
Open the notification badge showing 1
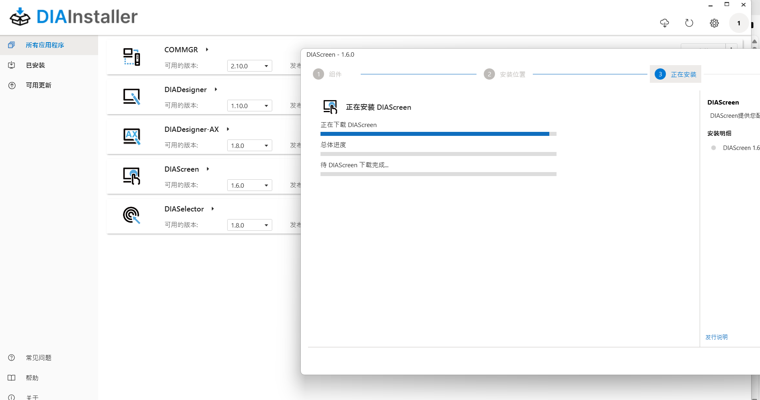tap(739, 23)
